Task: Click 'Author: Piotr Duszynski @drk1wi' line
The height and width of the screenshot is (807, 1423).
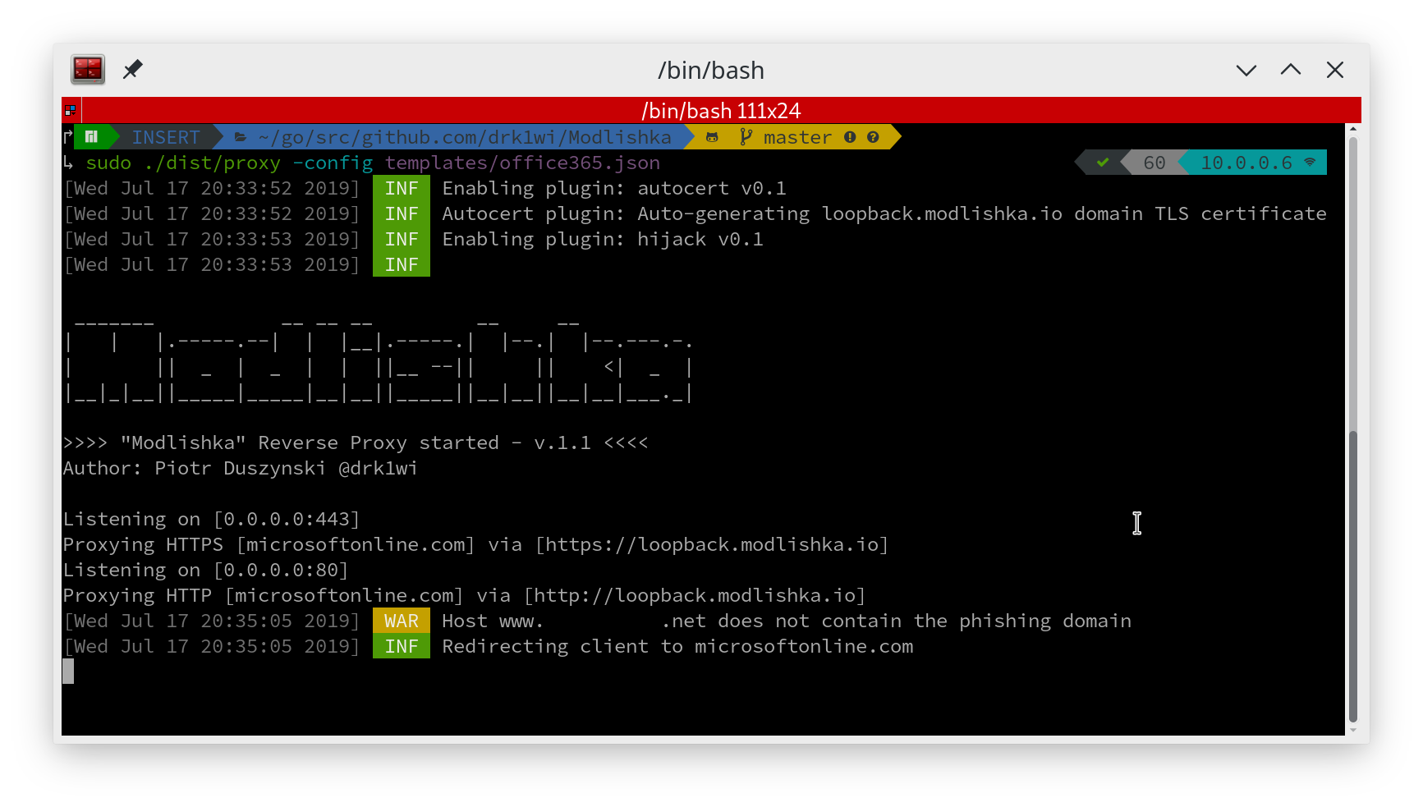Action: click(x=240, y=468)
